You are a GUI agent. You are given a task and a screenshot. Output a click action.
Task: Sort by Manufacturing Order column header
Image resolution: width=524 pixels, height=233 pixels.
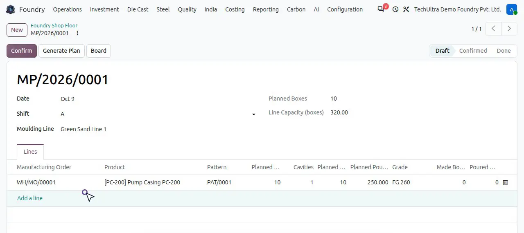(x=44, y=167)
